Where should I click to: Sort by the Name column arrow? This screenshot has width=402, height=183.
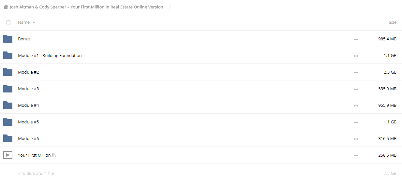[x=34, y=22]
